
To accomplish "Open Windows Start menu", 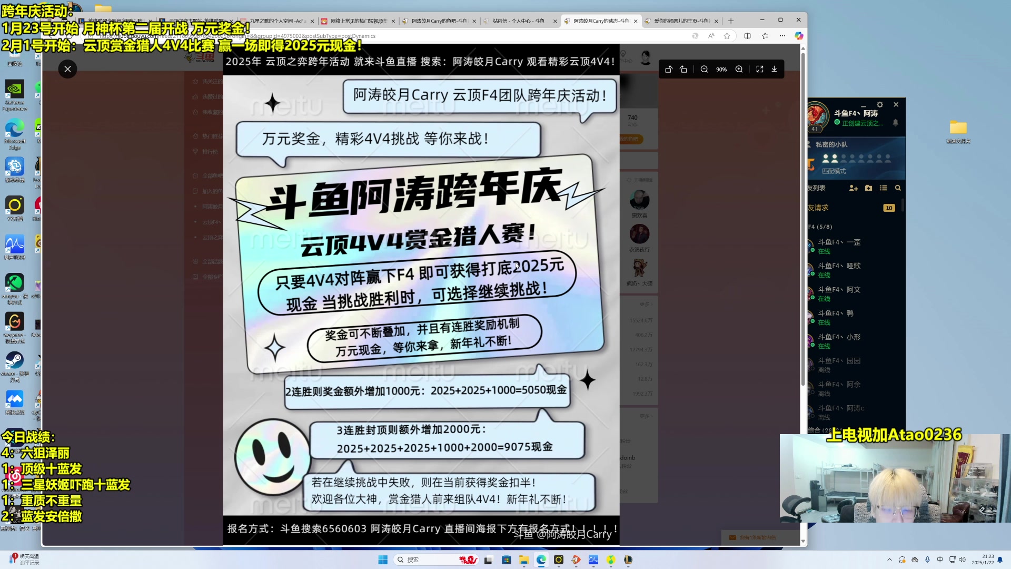I will [383, 560].
